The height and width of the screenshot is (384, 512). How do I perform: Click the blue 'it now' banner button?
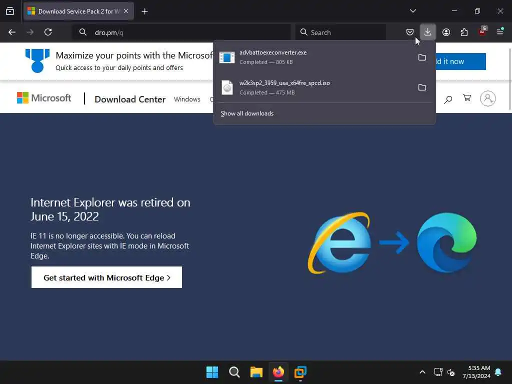pyautogui.click(x=460, y=61)
